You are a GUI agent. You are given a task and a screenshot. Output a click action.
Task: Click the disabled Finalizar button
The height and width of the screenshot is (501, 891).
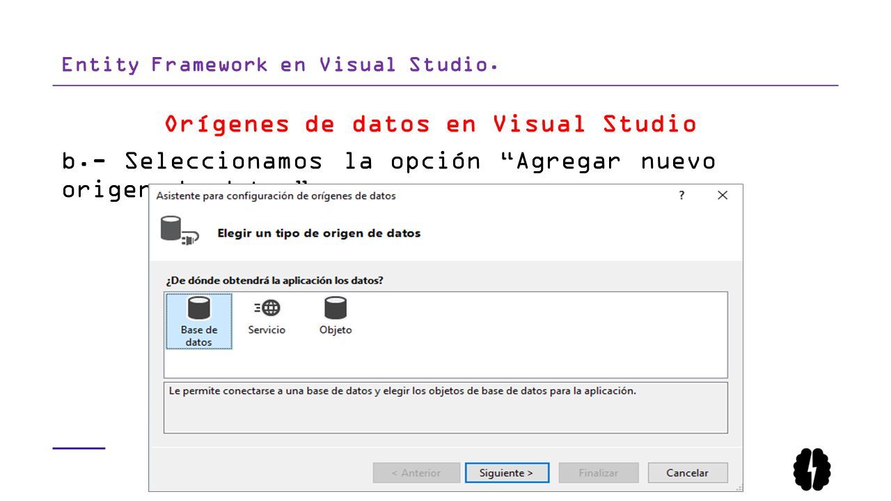tap(599, 472)
